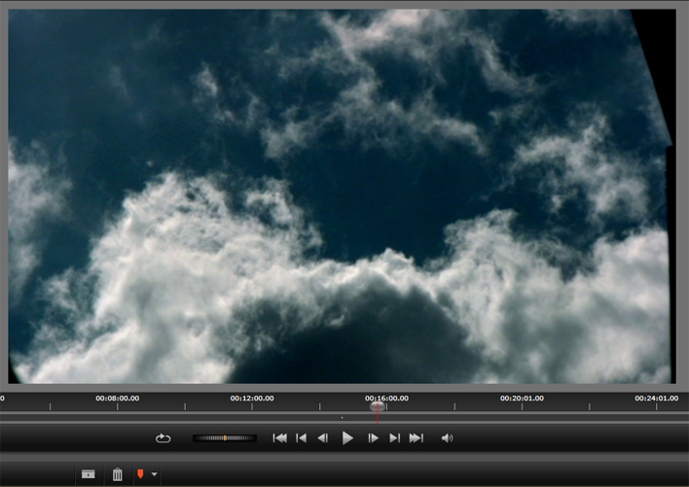
Task: Click the 00:12:00.00 time ruler label
Action: tap(252, 399)
